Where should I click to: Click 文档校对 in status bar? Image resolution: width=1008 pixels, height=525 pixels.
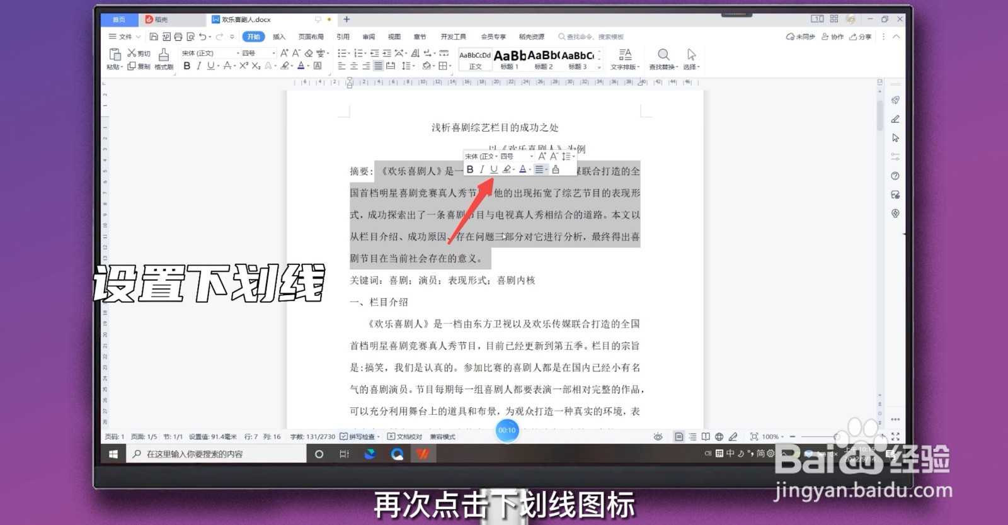click(x=404, y=436)
